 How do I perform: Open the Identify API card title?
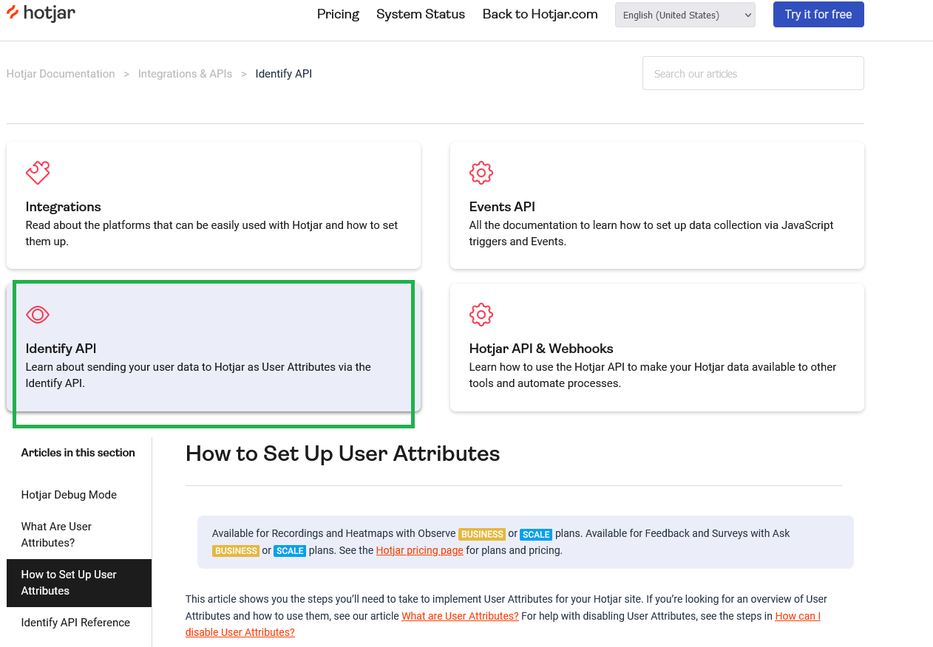pos(61,349)
